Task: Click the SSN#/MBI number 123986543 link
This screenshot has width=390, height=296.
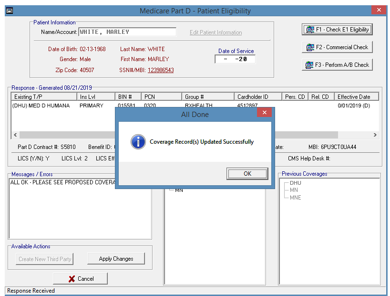Action: (161, 70)
